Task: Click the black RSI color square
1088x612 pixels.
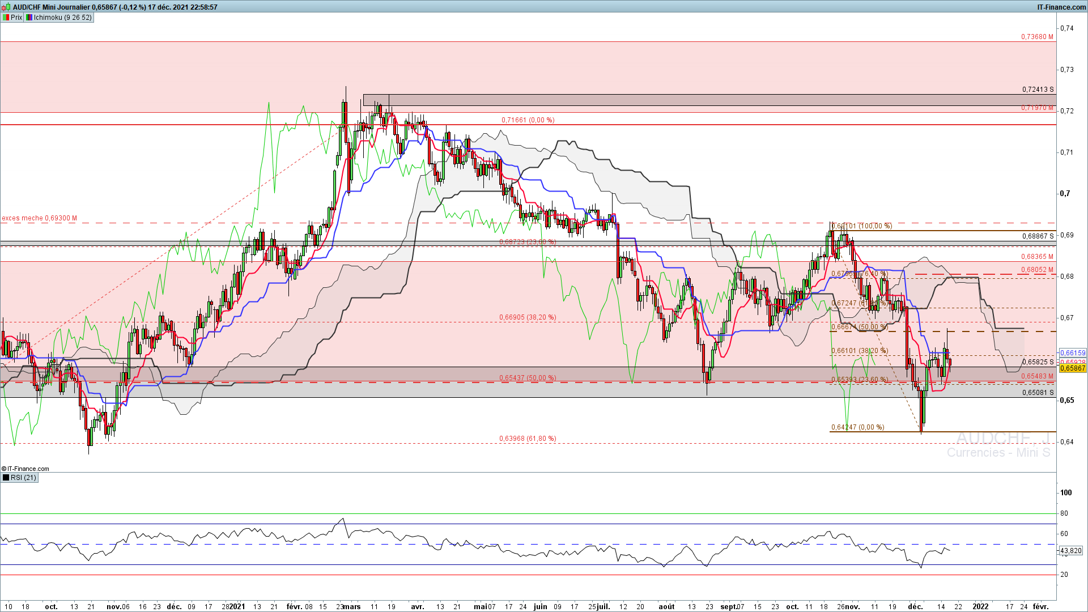Action: point(6,478)
